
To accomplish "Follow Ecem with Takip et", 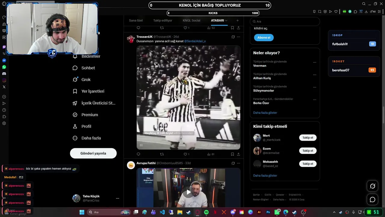I will 308,151.
